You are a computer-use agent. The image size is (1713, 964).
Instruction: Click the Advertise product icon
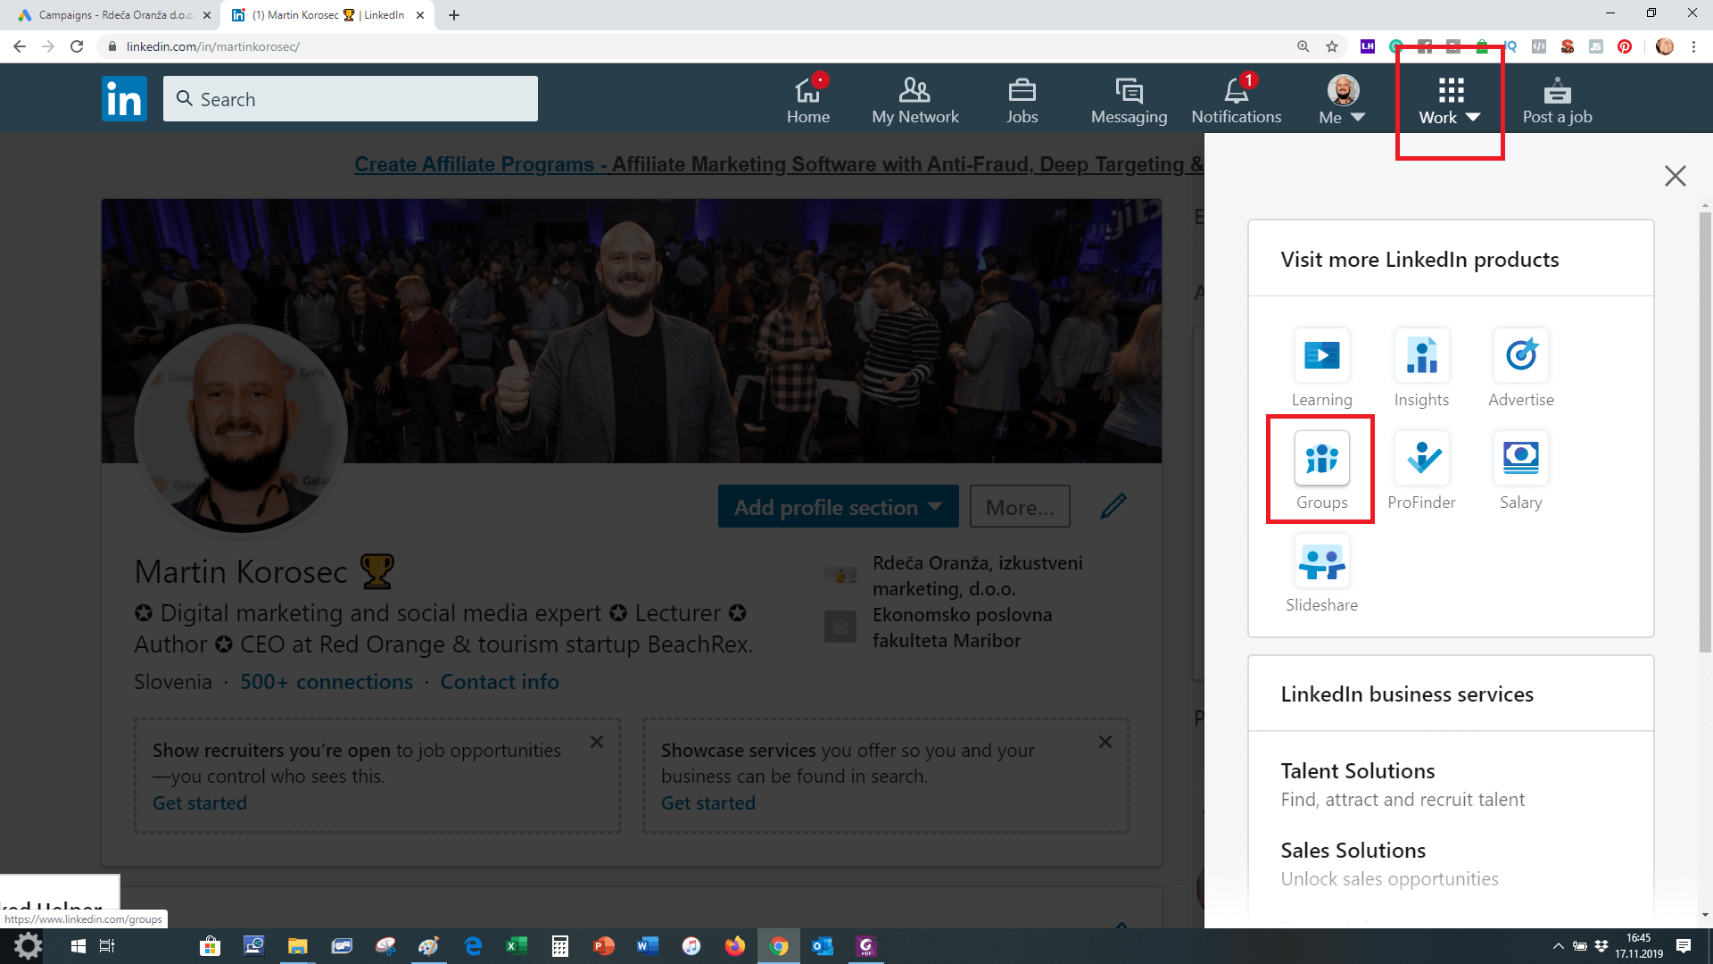pyautogui.click(x=1520, y=356)
